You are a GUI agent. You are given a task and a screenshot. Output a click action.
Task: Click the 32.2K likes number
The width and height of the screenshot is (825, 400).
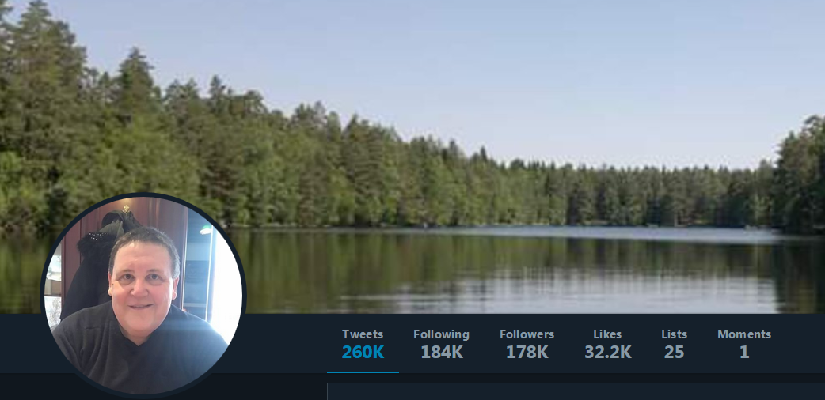[x=608, y=352]
